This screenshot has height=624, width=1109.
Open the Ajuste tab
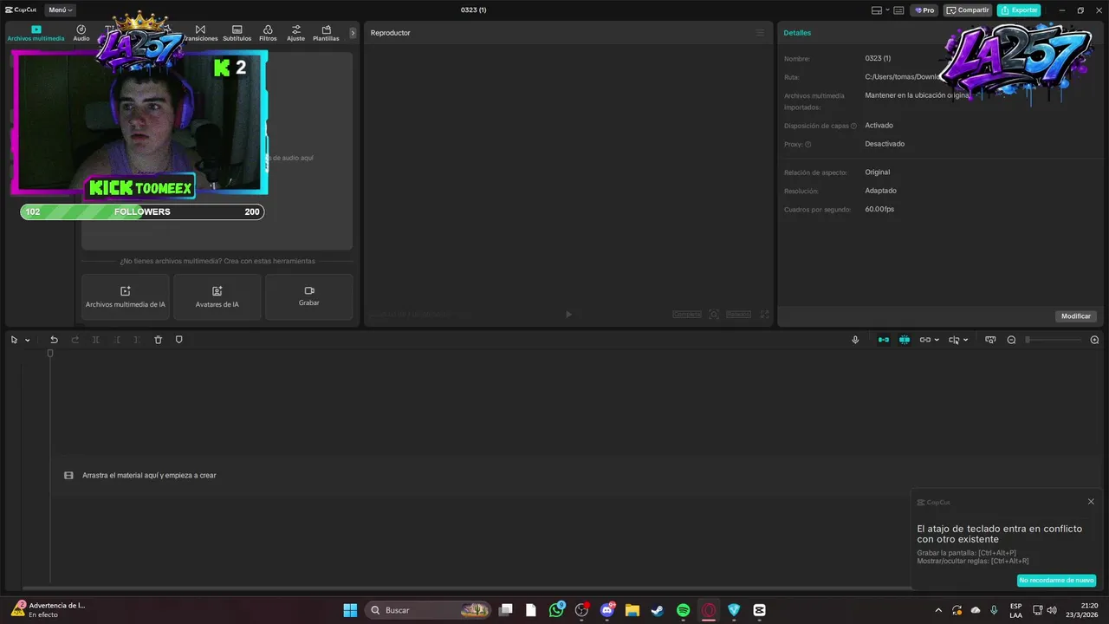(x=296, y=34)
